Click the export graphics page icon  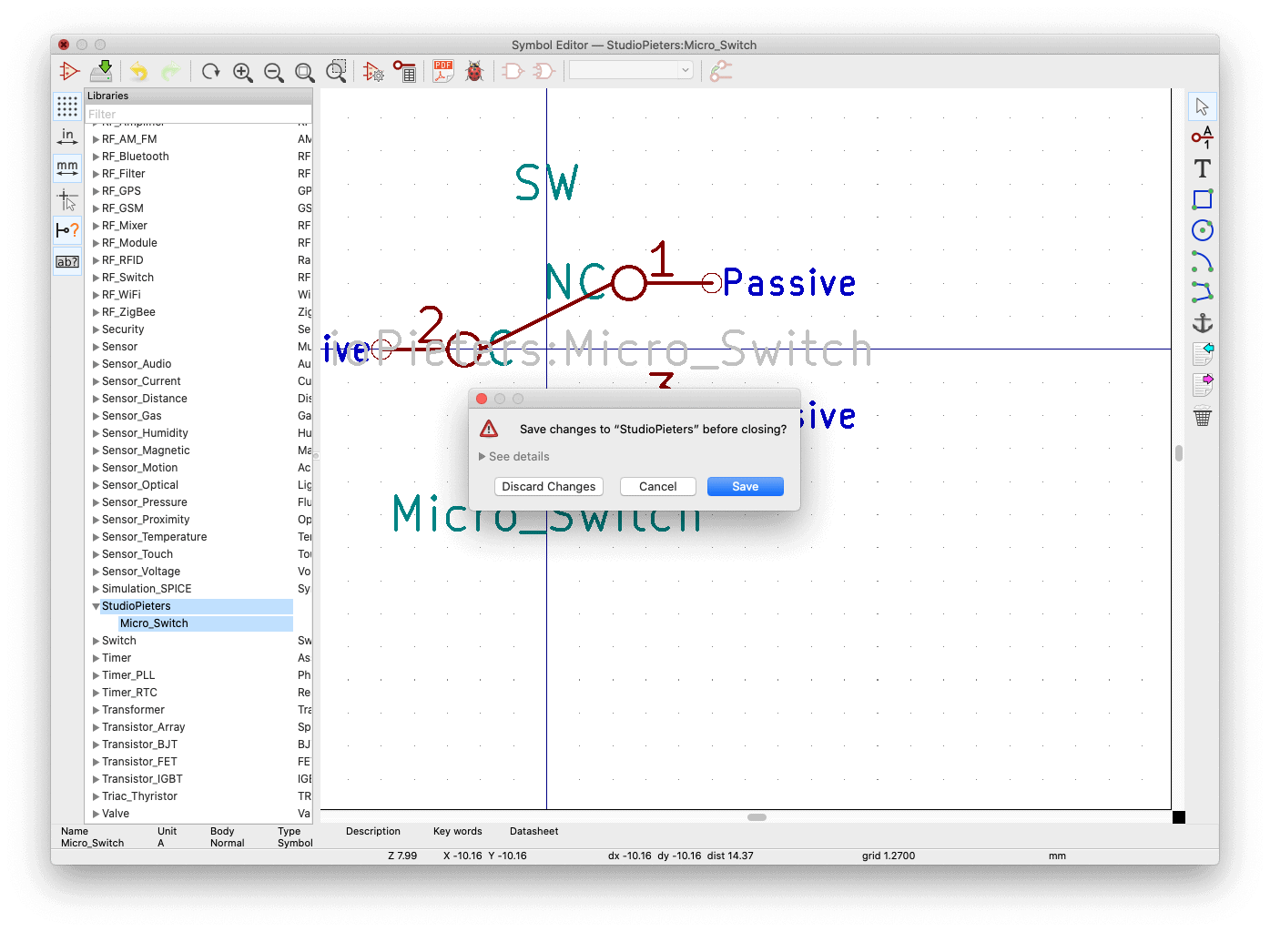click(1203, 385)
